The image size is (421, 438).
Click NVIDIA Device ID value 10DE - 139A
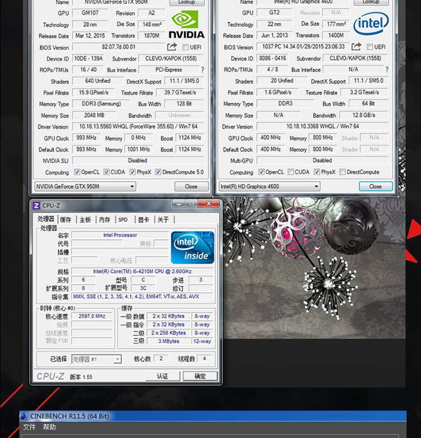coord(88,58)
